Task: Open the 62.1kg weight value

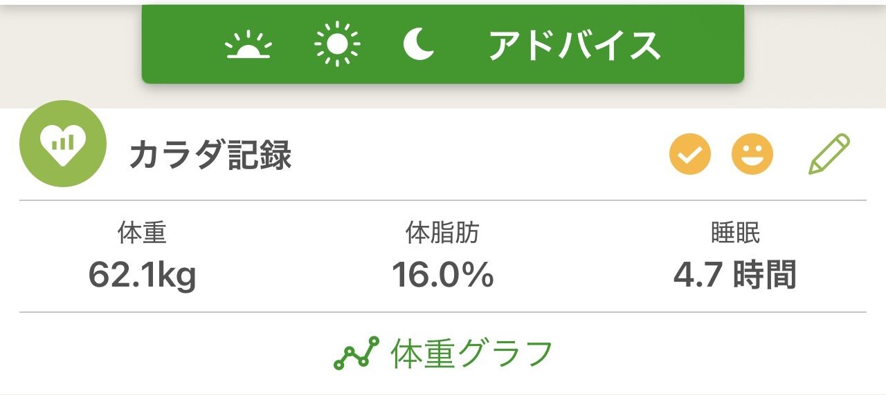Action: pos(142,275)
